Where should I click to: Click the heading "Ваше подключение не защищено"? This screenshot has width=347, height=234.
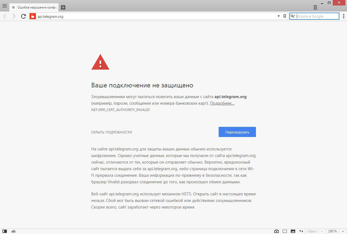[x=142, y=85]
